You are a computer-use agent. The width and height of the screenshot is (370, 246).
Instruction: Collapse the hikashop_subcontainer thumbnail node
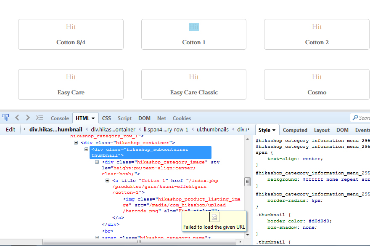[x=87, y=150]
